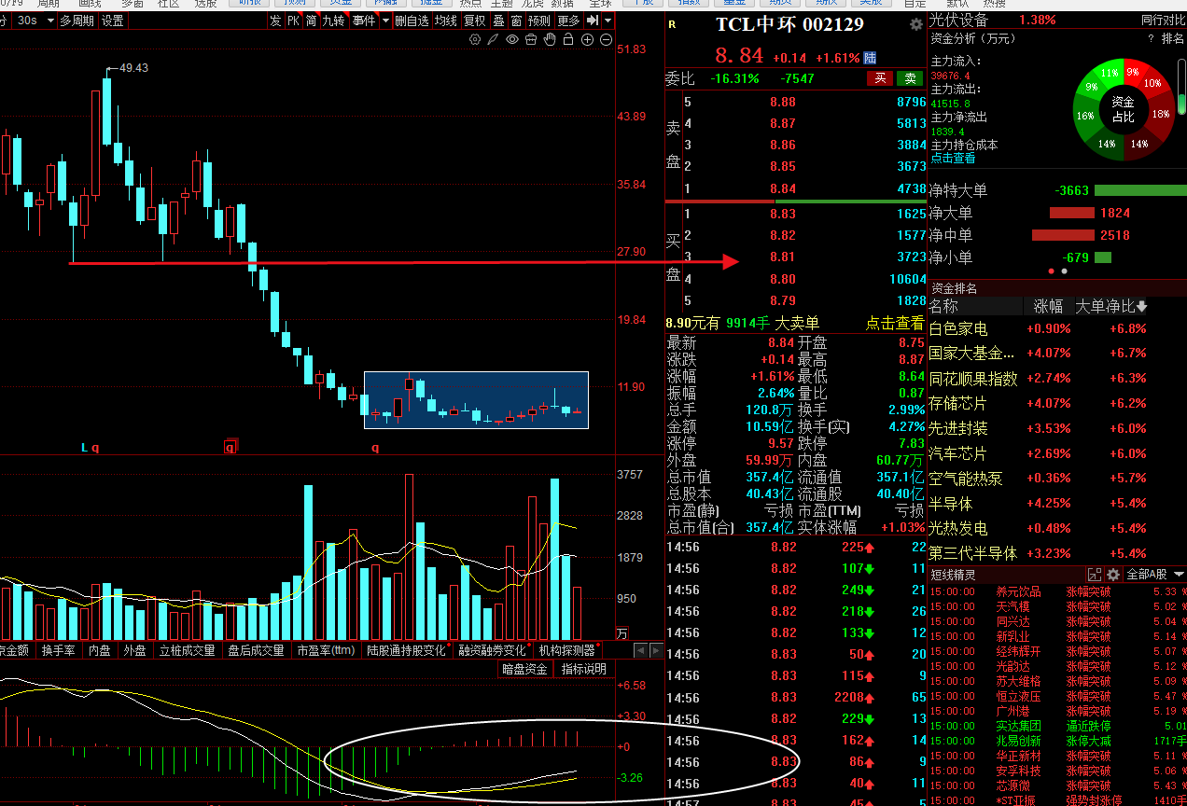Switch to 陆股通持股变化 tab

[408, 650]
